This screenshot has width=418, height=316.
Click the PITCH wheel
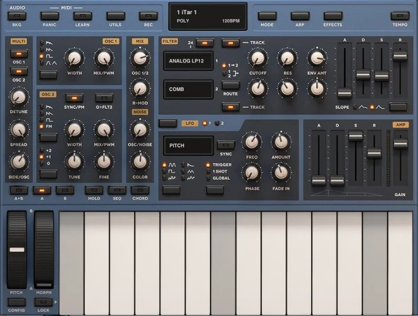[16, 250]
